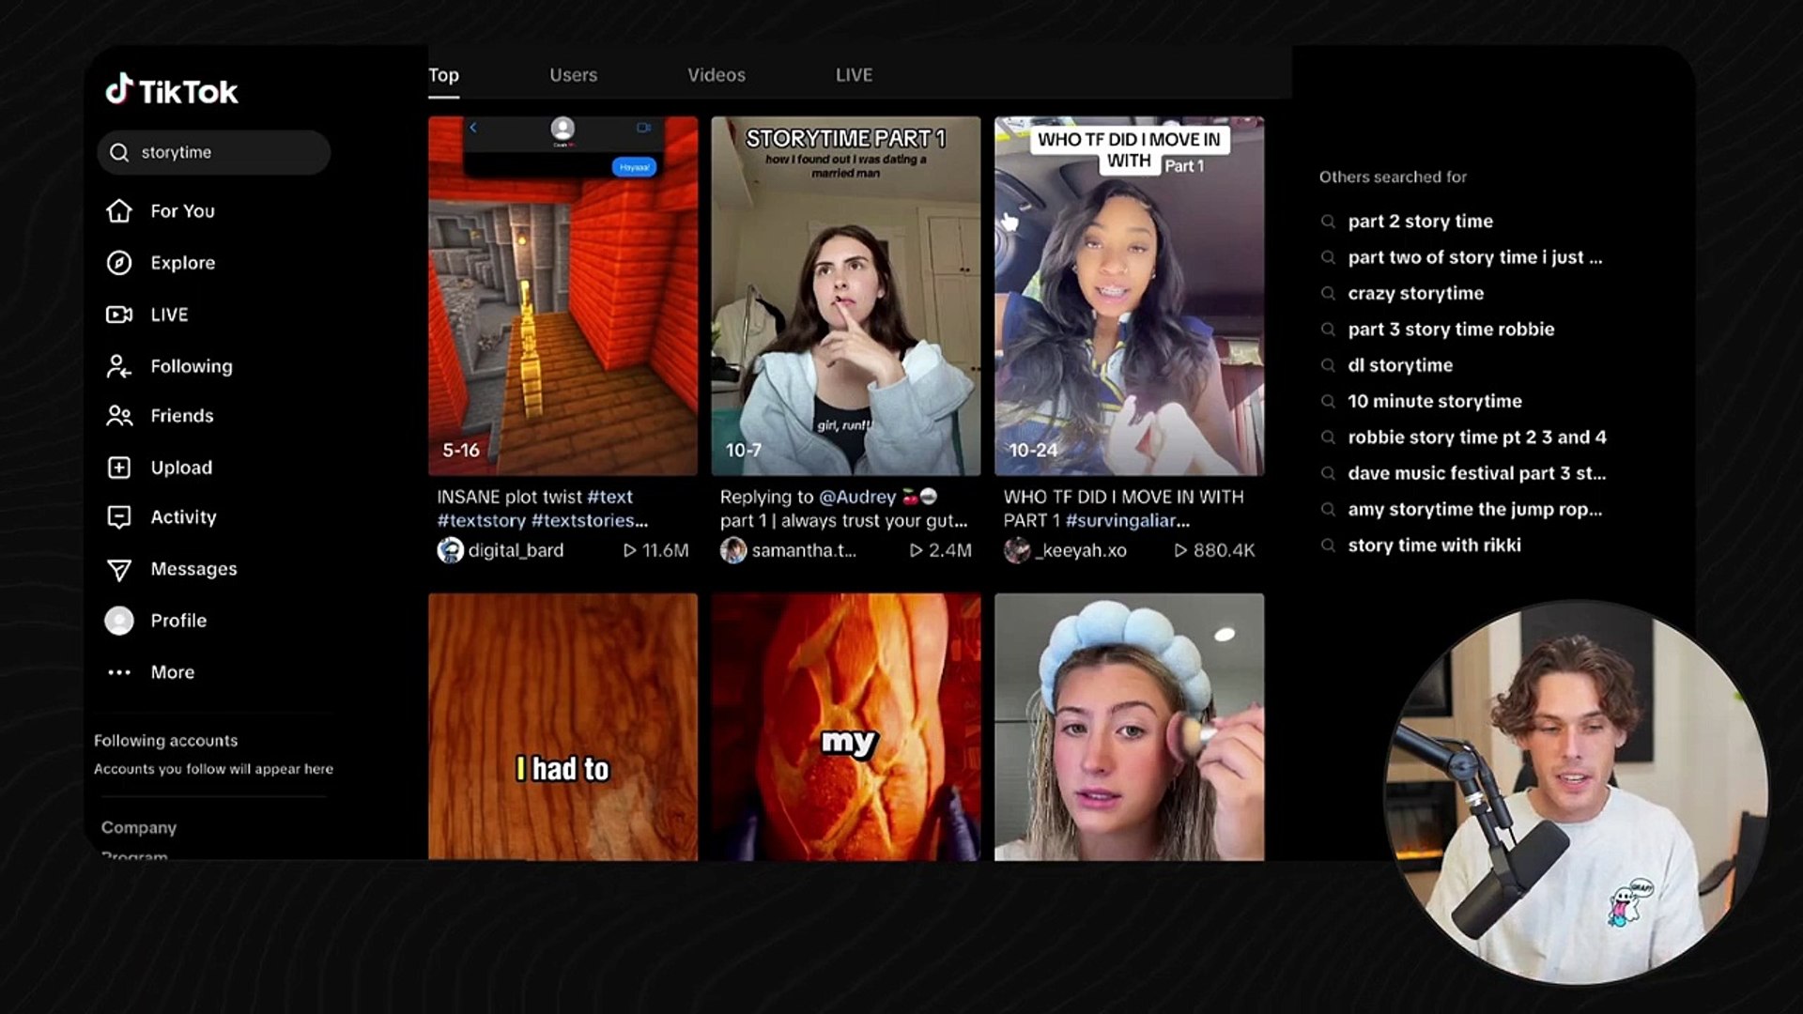
Task: Open the Explore compass icon
Action: tap(119, 263)
